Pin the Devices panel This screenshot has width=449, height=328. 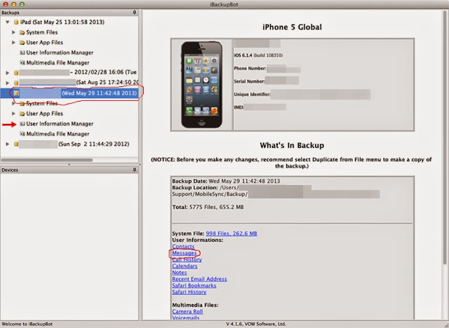click(x=134, y=170)
